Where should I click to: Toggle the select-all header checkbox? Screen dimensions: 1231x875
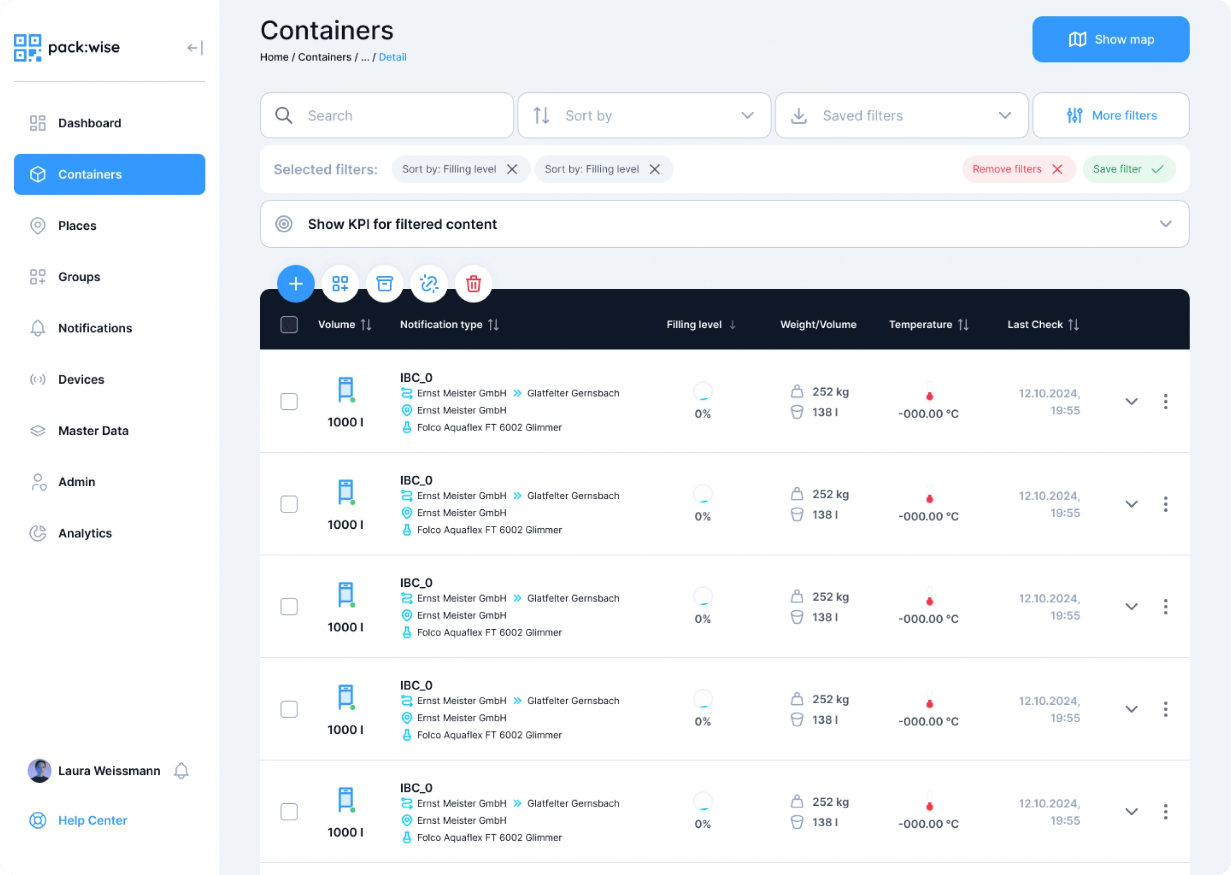289,324
